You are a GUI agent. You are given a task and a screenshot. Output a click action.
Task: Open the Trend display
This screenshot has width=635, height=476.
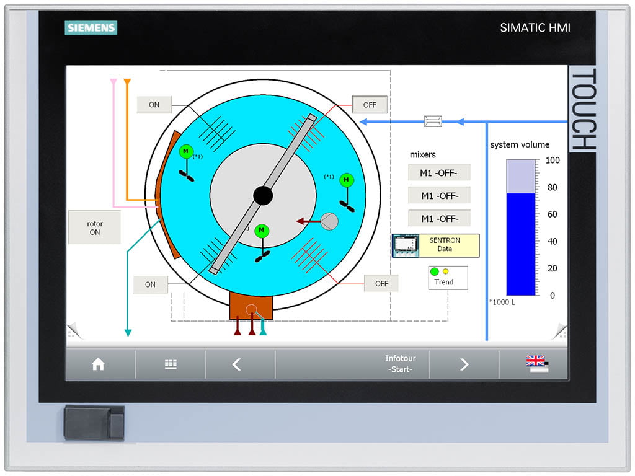(447, 278)
